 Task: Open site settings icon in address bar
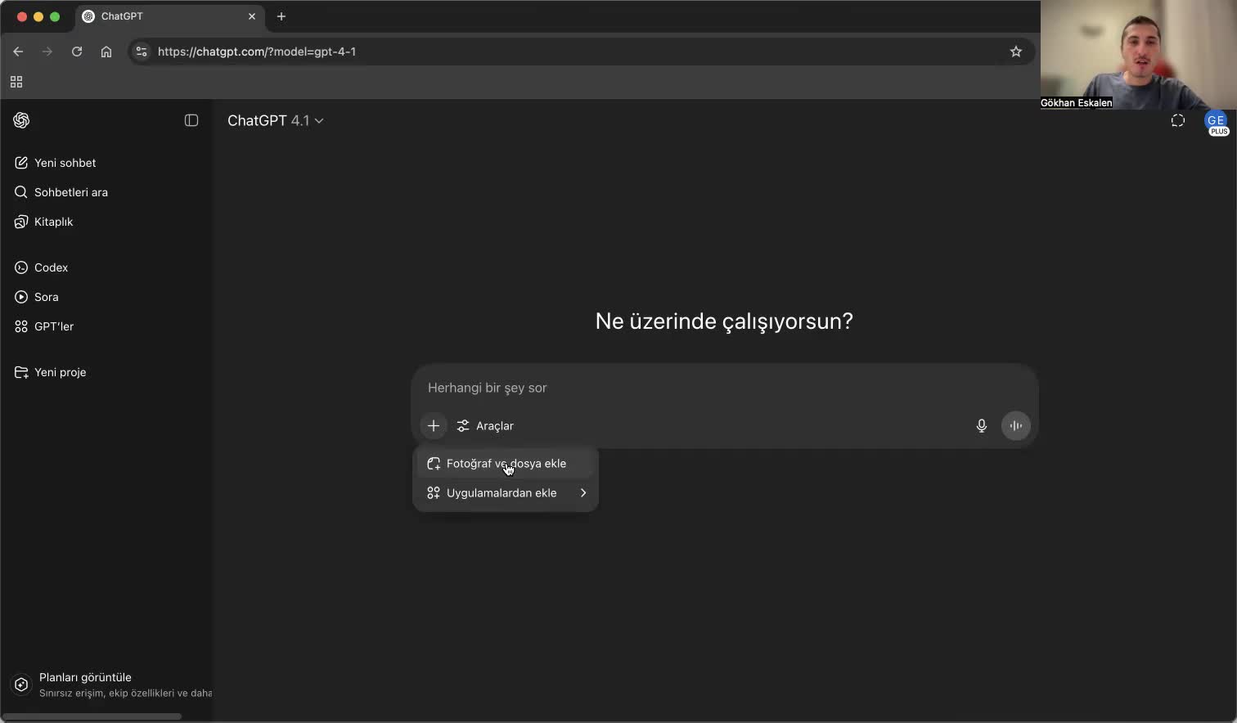tap(142, 52)
